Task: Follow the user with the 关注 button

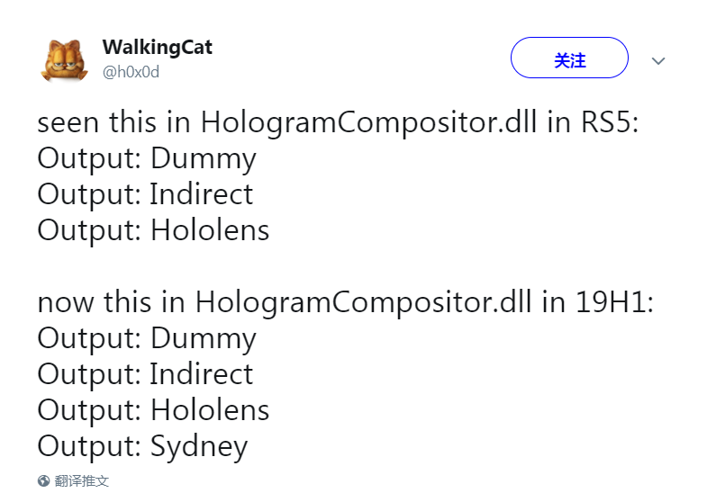Action: [569, 58]
